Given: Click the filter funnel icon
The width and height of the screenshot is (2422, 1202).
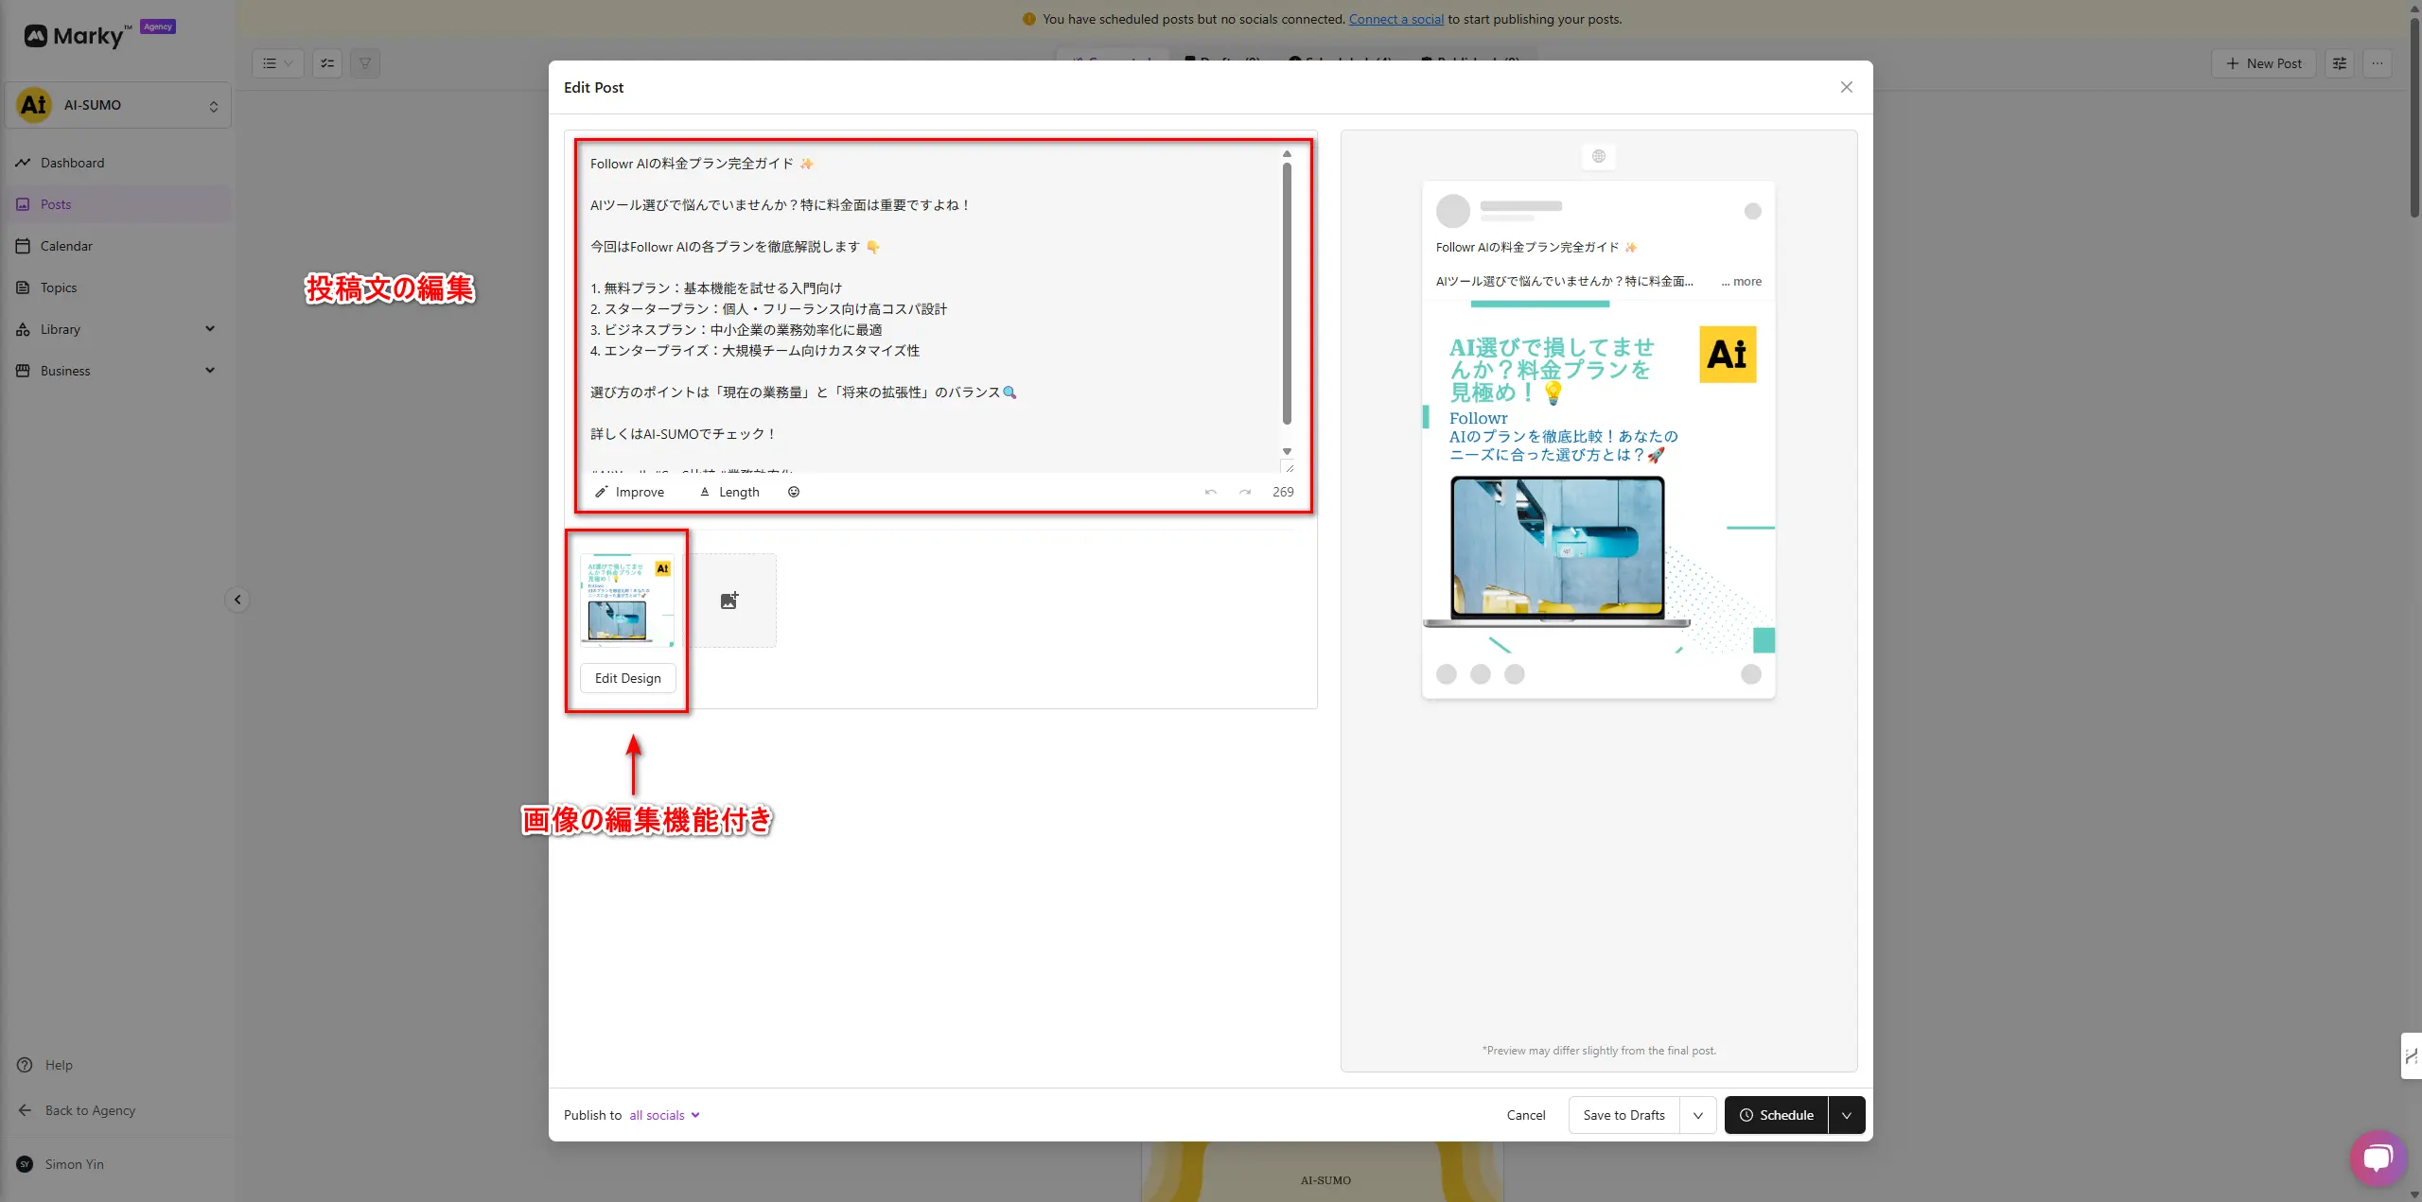Looking at the screenshot, I should point(365,63).
